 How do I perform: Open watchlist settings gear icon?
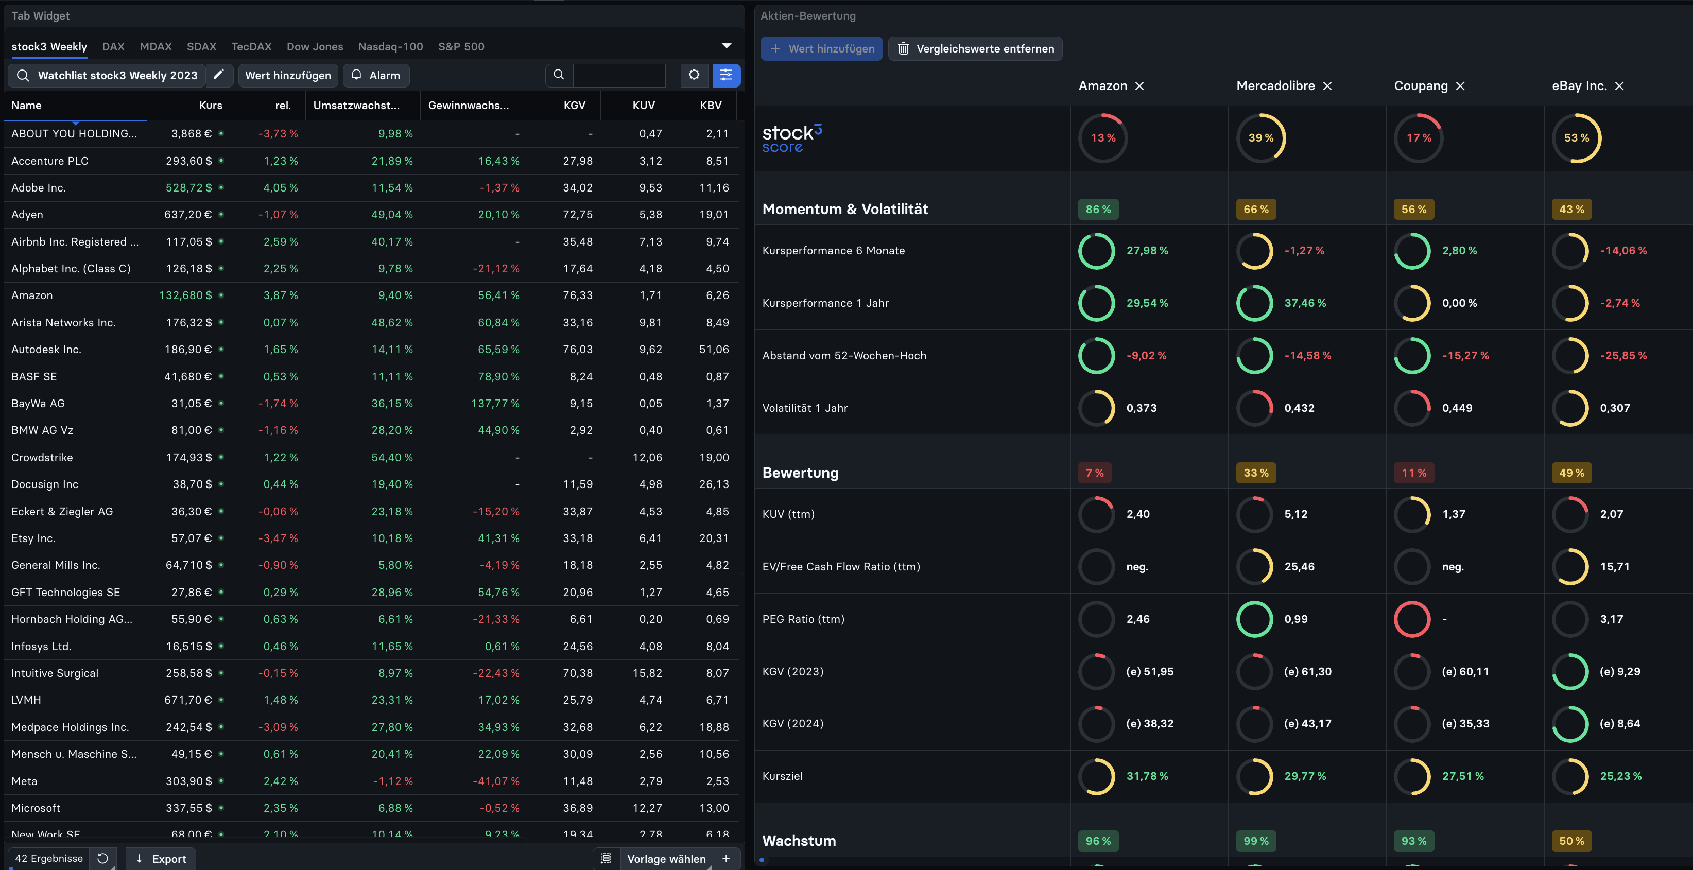(x=694, y=75)
